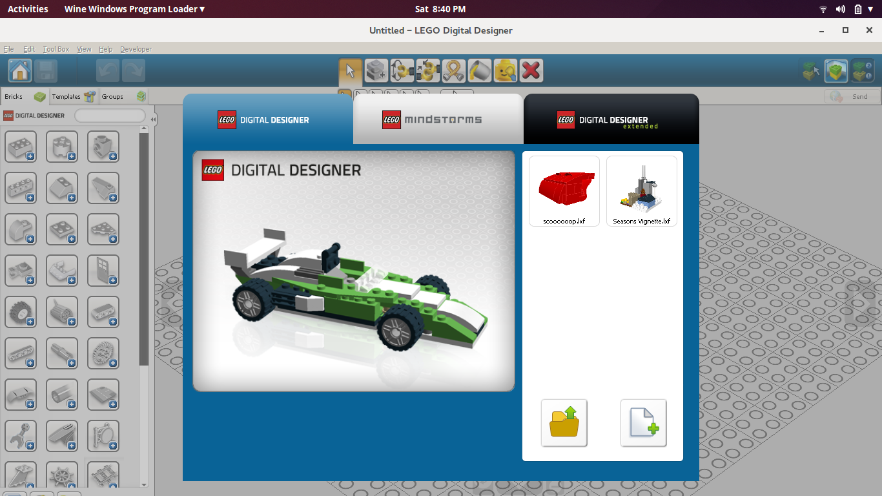The height and width of the screenshot is (496, 882).
Task: Pick the Flex hose tool
Action: [454, 70]
